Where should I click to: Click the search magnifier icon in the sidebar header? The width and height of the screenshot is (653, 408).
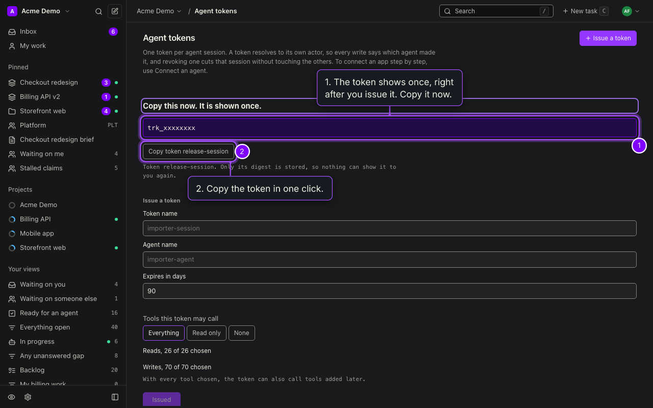click(99, 11)
